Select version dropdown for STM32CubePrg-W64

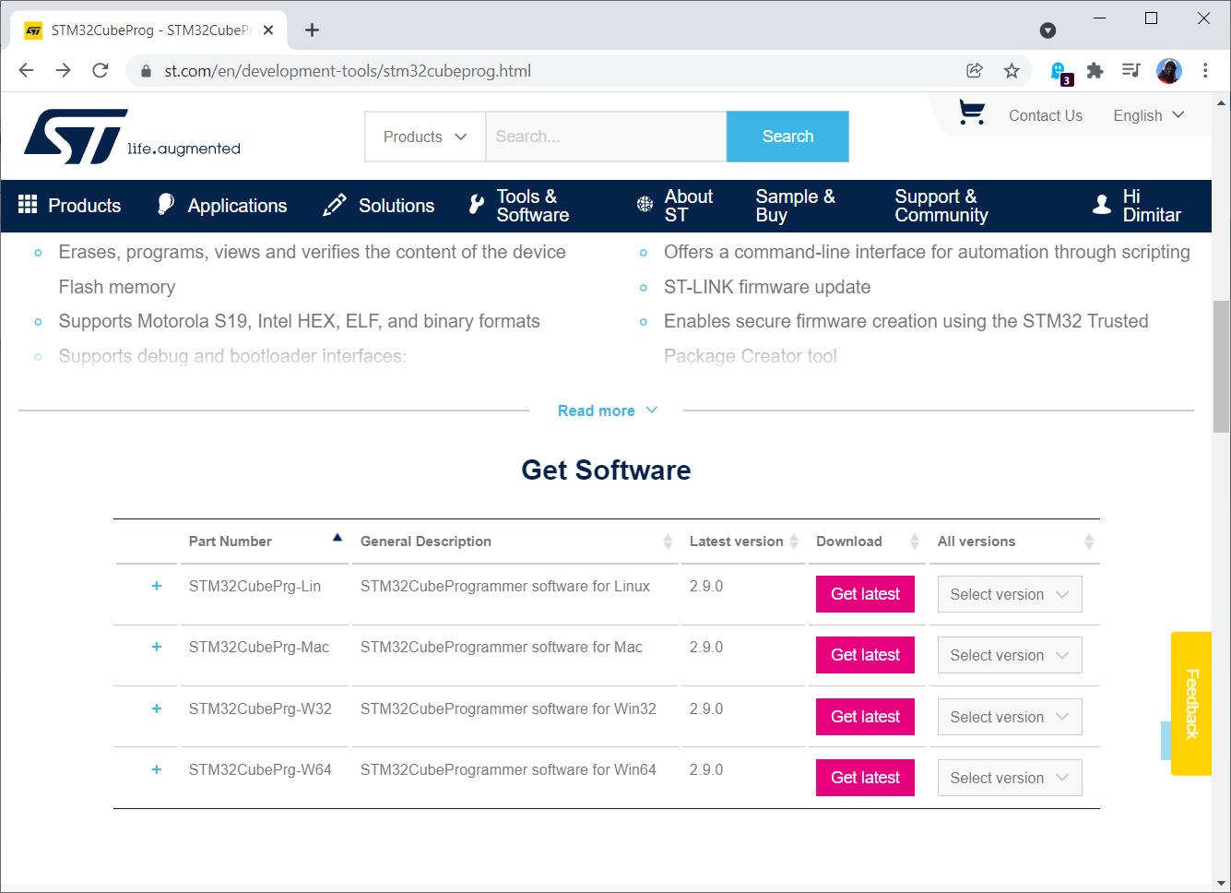pos(1010,778)
